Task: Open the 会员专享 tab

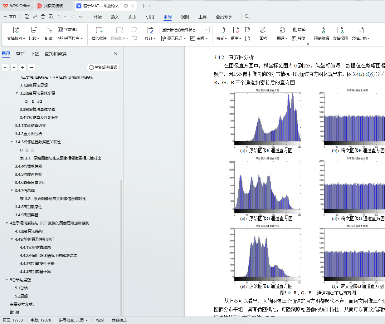Action: [224, 17]
